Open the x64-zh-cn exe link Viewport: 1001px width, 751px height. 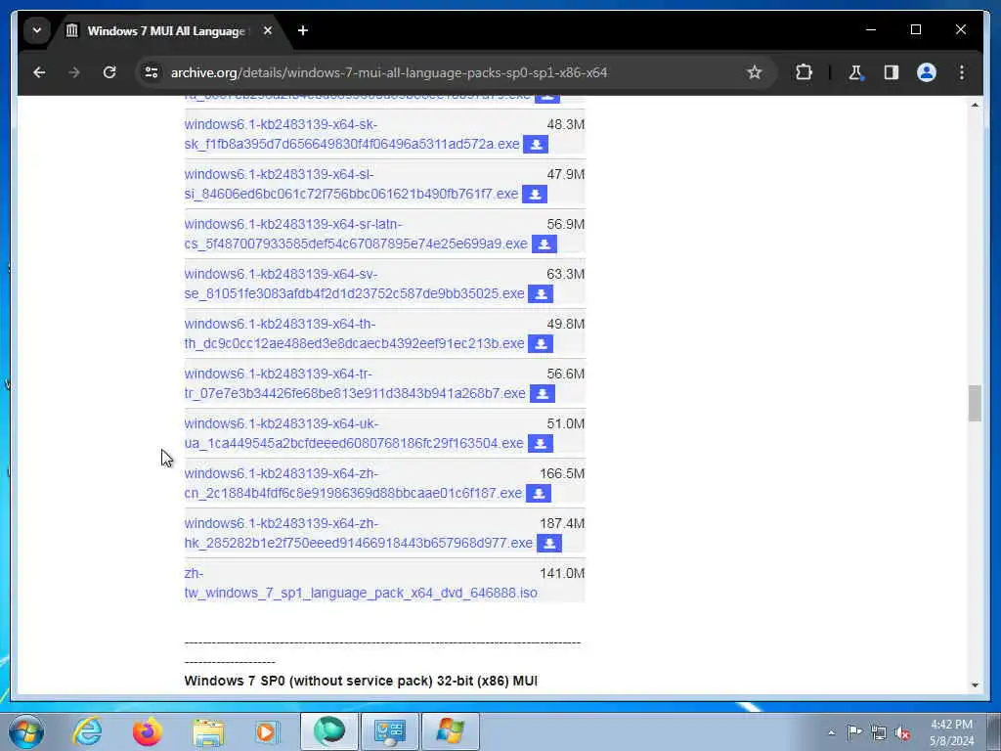click(353, 483)
